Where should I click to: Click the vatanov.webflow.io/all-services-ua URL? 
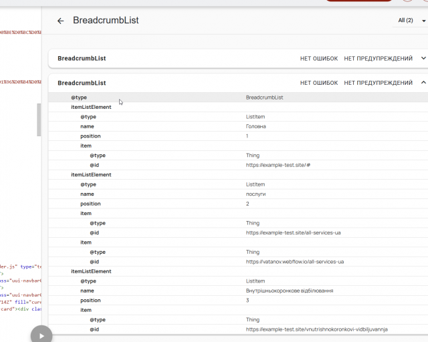(x=295, y=262)
